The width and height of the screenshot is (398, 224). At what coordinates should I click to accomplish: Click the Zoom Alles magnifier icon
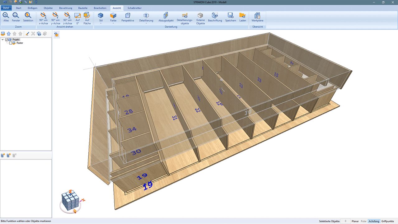coord(6,16)
